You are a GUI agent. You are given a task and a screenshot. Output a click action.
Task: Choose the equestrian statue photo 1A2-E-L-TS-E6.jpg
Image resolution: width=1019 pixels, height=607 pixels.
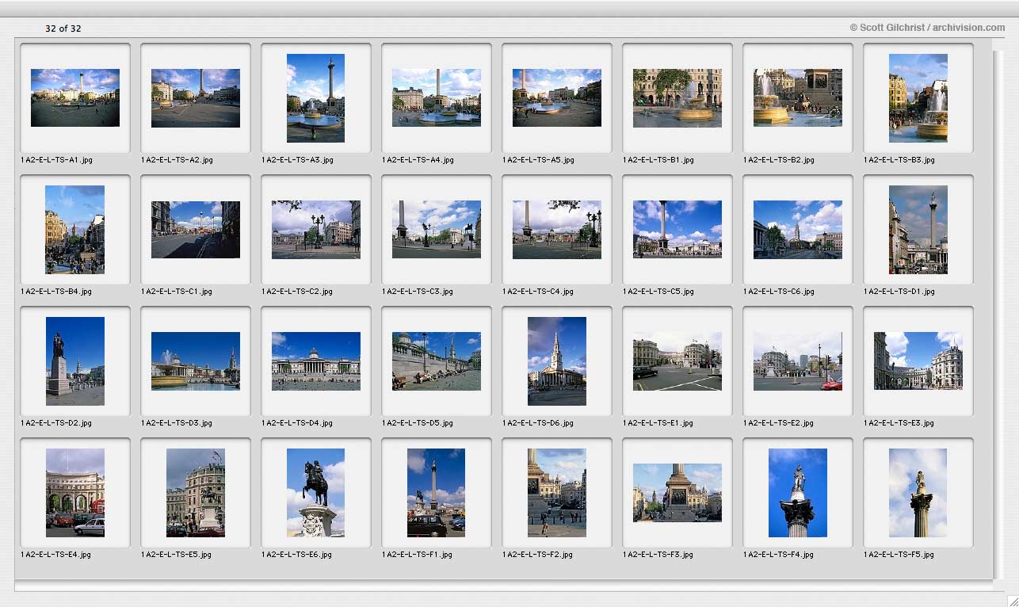(315, 493)
